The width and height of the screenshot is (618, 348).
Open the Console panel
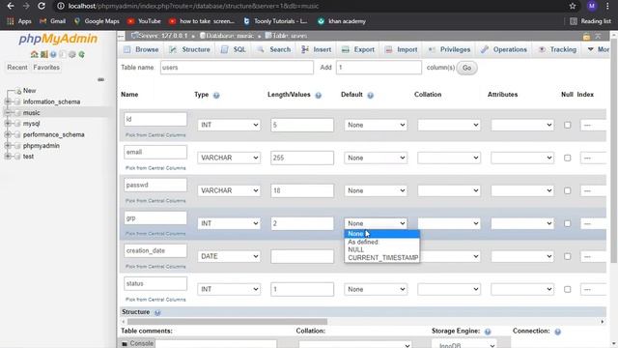(x=137, y=344)
